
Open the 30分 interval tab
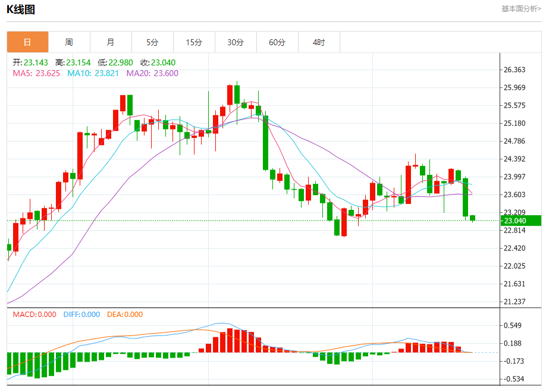click(x=236, y=42)
